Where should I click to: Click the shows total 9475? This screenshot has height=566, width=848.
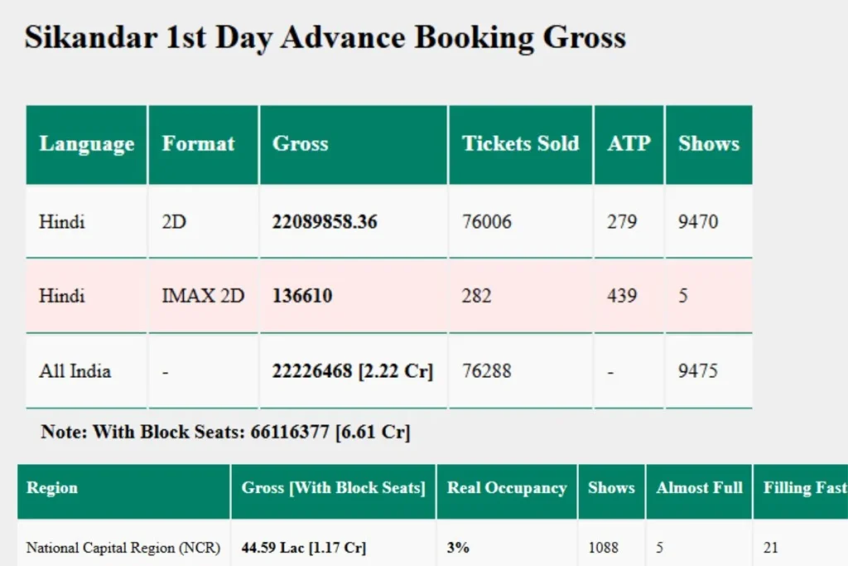tap(697, 371)
